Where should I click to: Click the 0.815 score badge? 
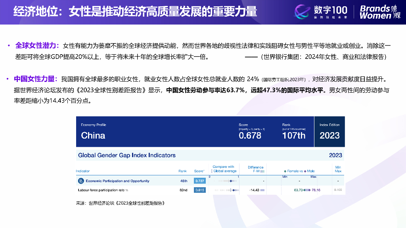click(x=199, y=190)
